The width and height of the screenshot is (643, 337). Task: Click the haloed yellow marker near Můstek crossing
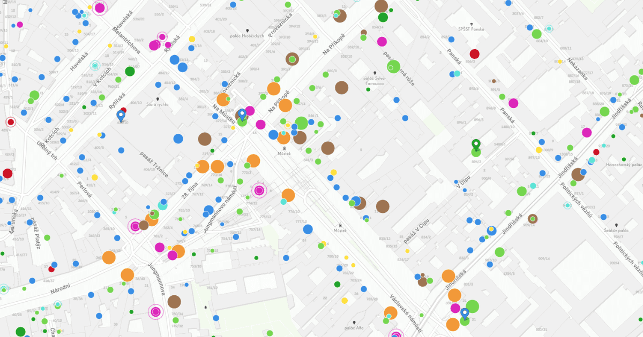point(287,125)
